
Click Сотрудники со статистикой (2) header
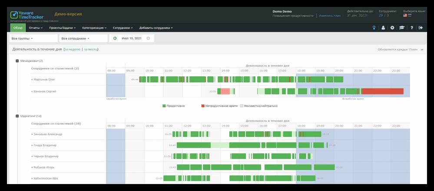pyautogui.click(x=55, y=68)
